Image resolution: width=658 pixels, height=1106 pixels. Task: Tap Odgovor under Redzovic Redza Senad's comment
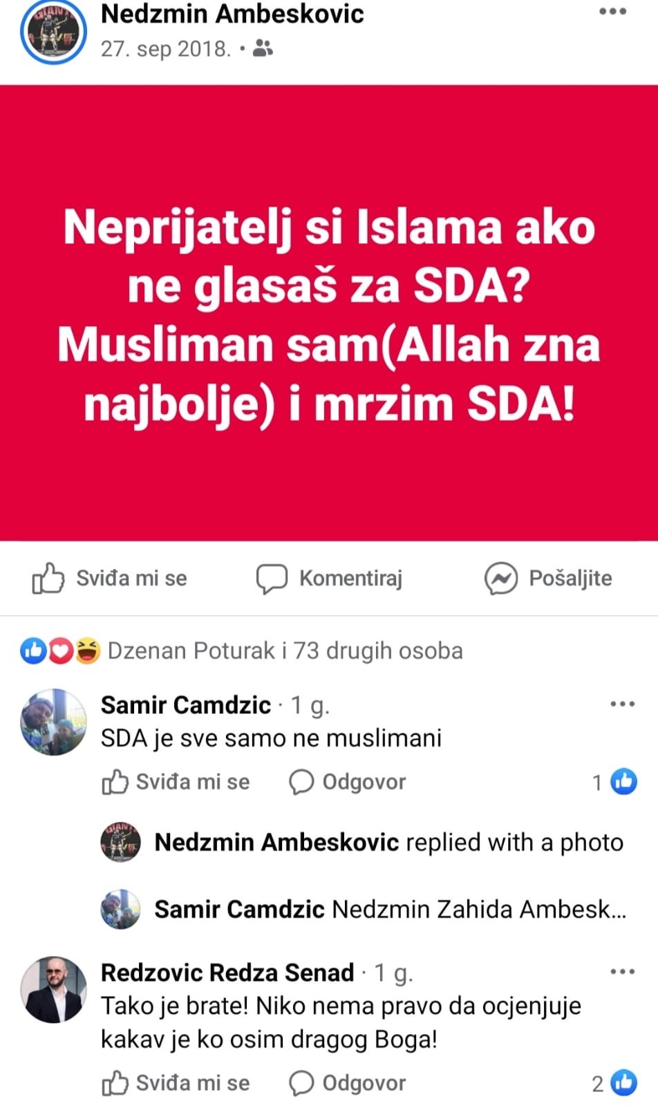[x=347, y=1083]
